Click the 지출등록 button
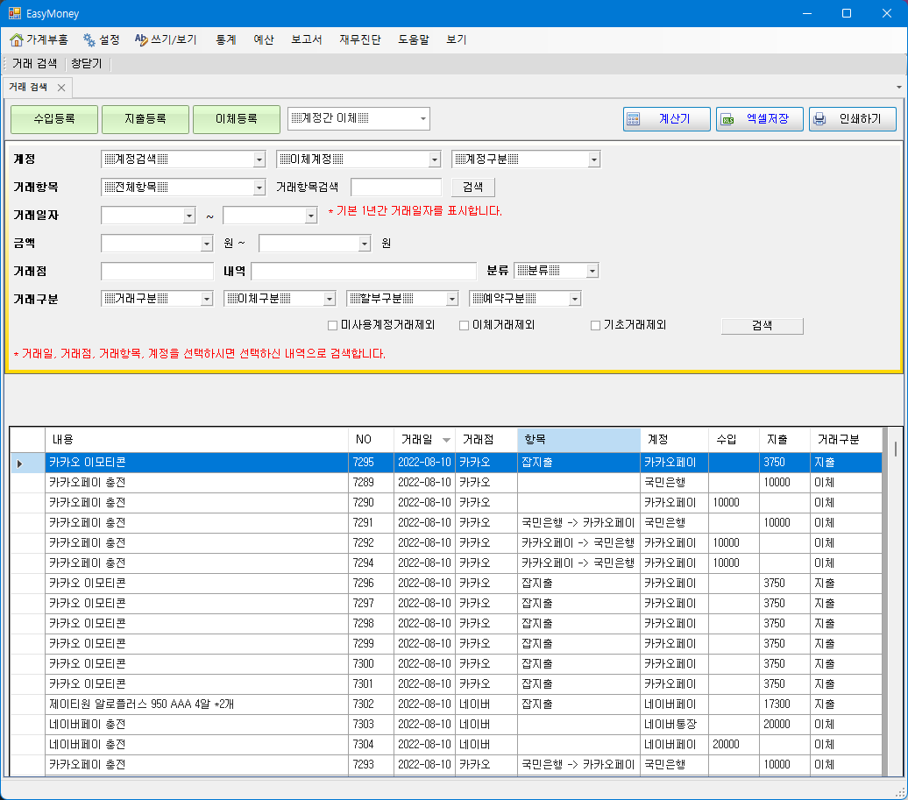 coord(145,119)
